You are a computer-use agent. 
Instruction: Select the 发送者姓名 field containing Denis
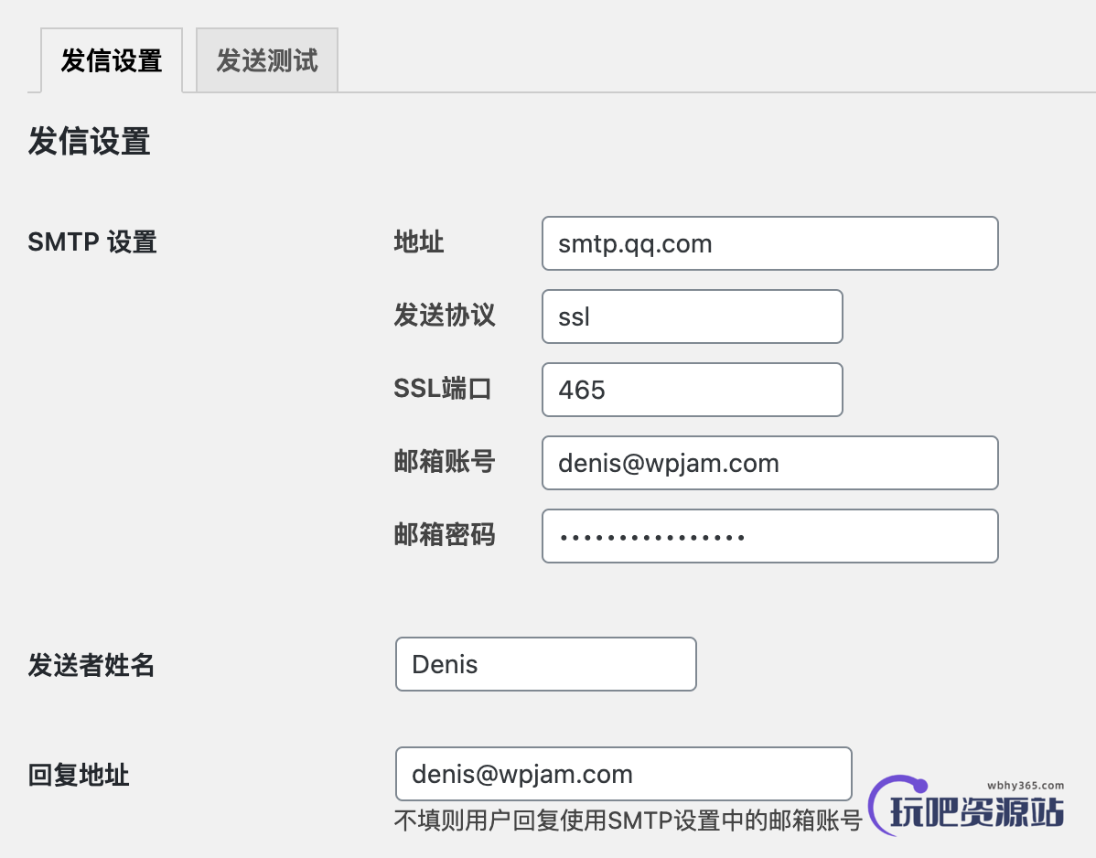(x=545, y=664)
